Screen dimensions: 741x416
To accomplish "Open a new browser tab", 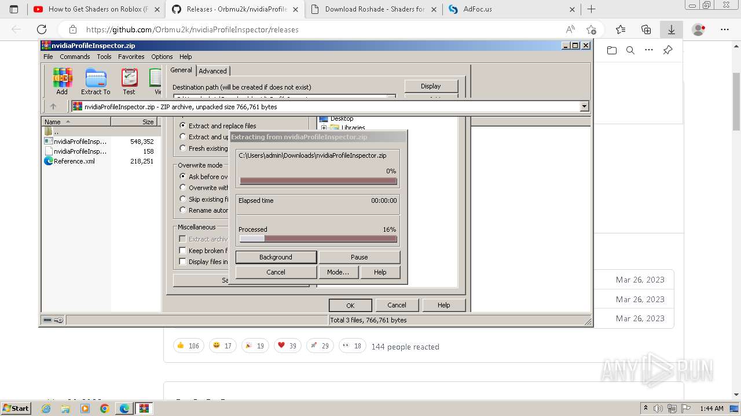I will [x=591, y=9].
